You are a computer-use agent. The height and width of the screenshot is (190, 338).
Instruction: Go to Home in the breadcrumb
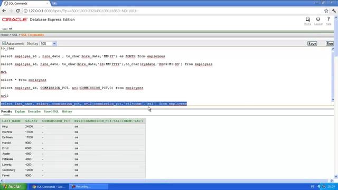click(4, 35)
